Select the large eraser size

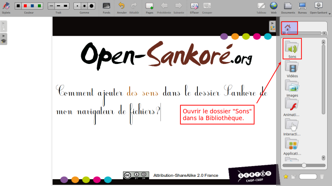tap(91, 6)
